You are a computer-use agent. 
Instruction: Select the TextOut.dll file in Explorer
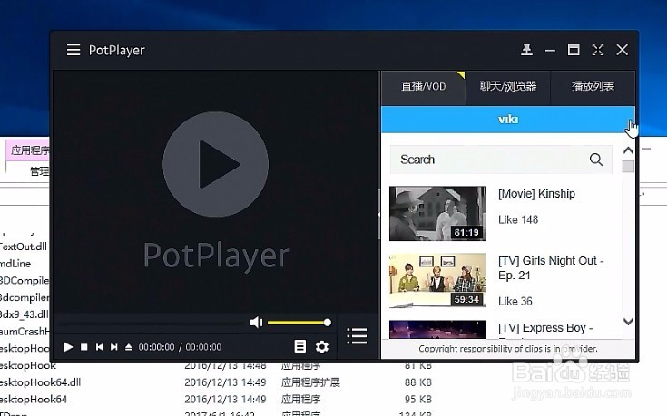[x=23, y=247]
